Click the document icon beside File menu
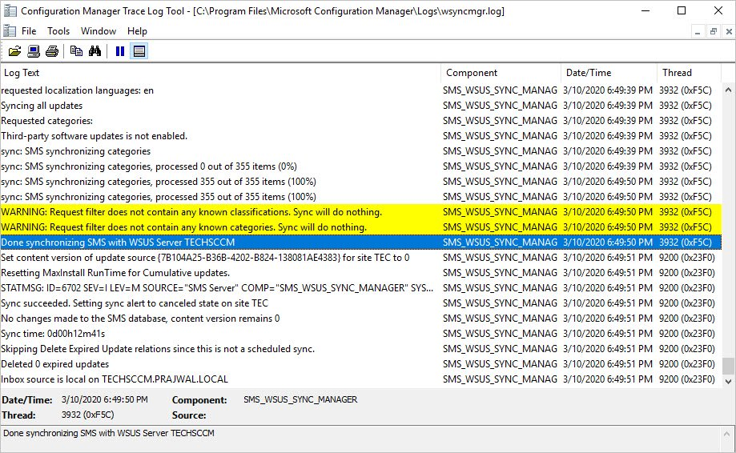736x453 pixels. 9,31
